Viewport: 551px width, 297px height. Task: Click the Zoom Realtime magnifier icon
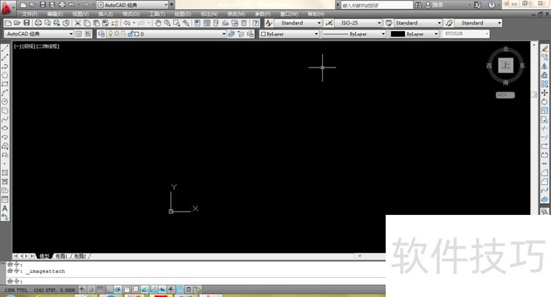pyautogui.click(x=167, y=23)
